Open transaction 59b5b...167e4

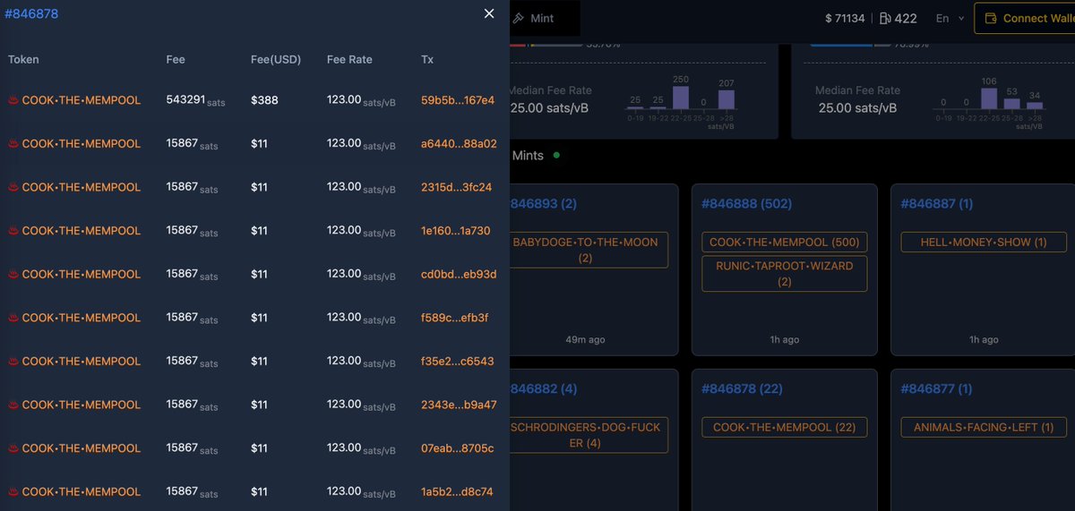click(458, 100)
